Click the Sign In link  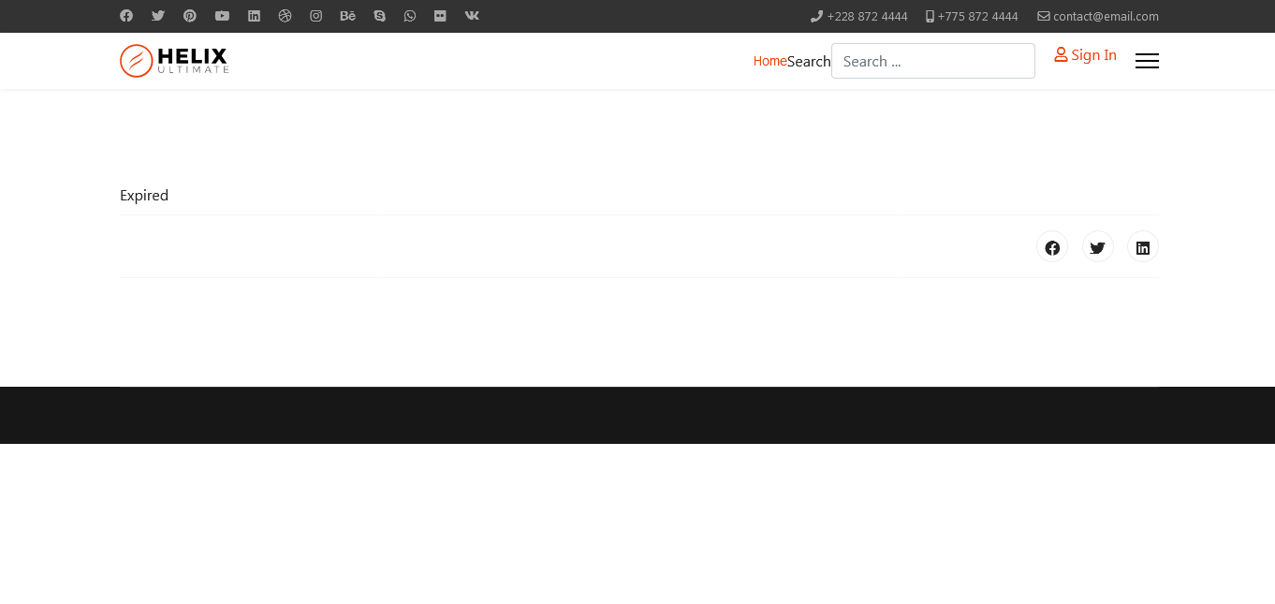click(x=1086, y=54)
